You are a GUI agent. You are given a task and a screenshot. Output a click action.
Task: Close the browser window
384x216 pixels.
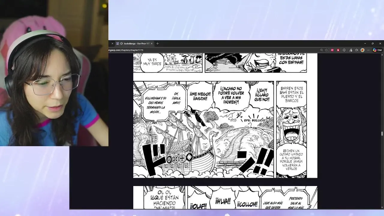tap(380, 43)
